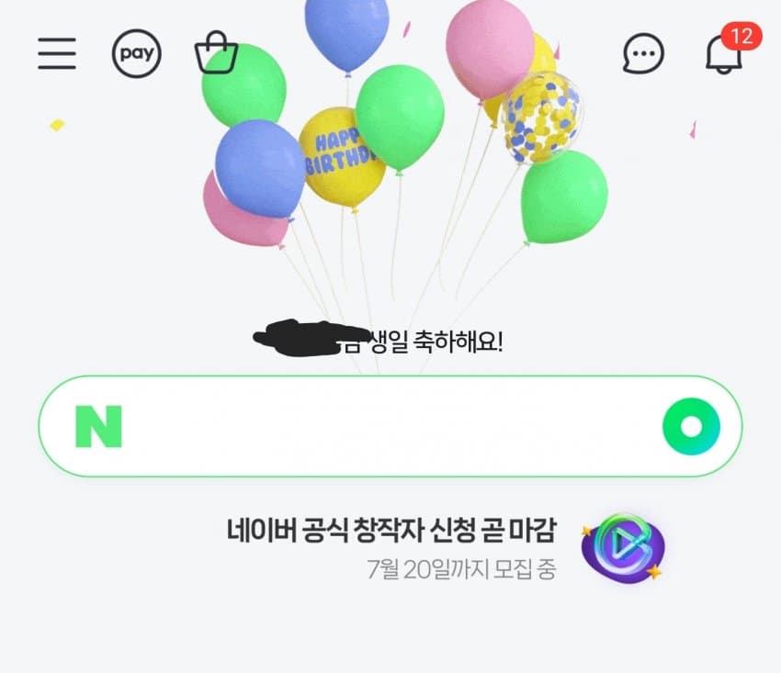Open the purple Clip play icon

[x=623, y=549]
